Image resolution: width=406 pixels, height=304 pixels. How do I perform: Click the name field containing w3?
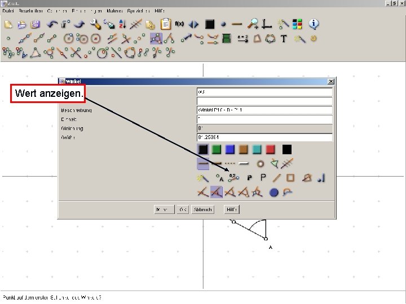point(264,92)
